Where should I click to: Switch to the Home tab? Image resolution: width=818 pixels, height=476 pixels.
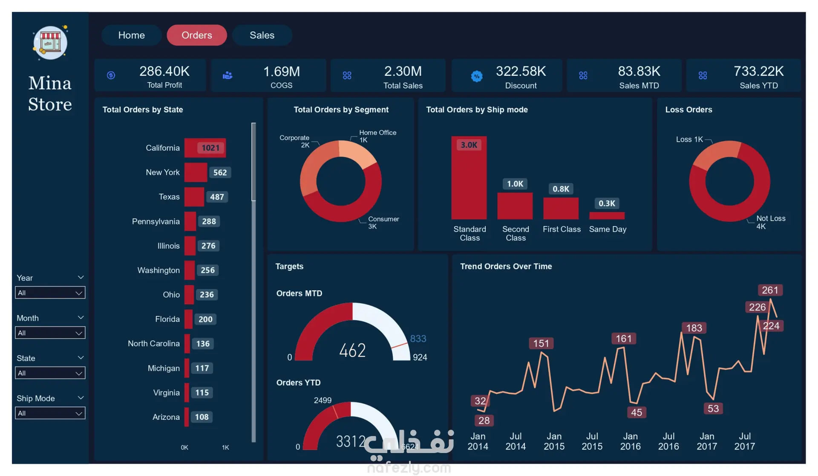[131, 35]
